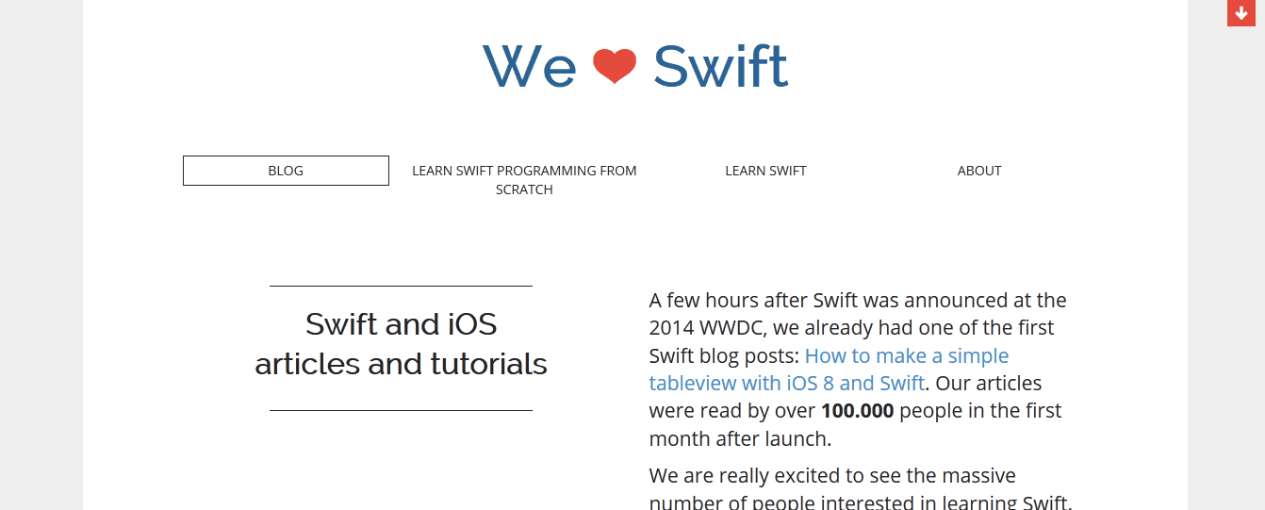Click the red heart in the site logo

pos(615,66)
